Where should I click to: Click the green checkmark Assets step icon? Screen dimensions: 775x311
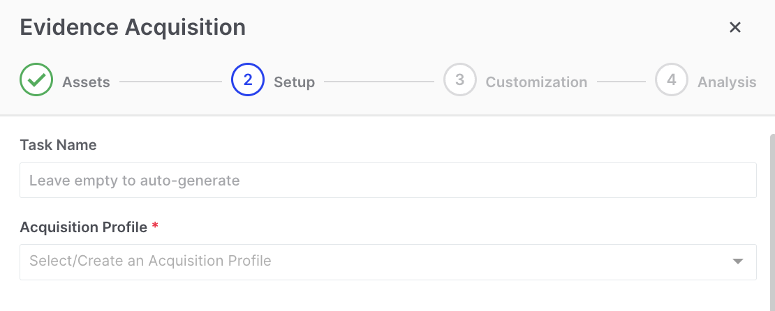pyautogui.click(x=36, y=80)
